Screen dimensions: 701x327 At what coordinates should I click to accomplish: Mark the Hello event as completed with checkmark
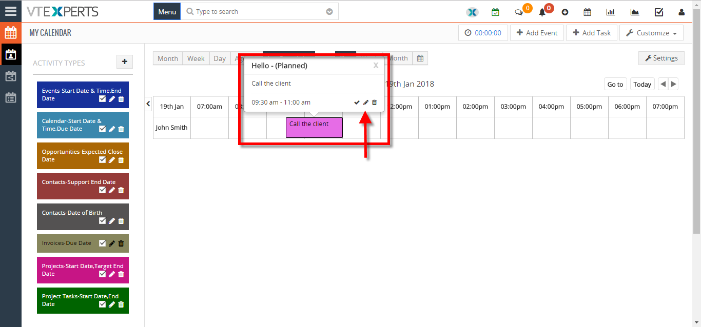[x=357, y=103]
